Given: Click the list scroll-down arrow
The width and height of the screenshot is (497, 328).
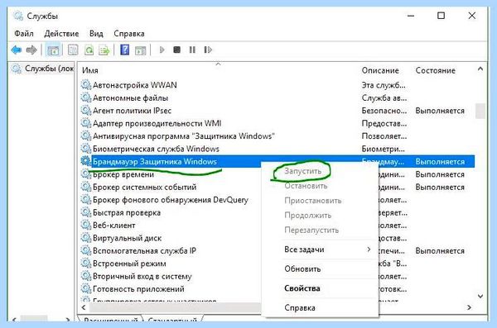Looking at the screenshot, I should (480, 297).
